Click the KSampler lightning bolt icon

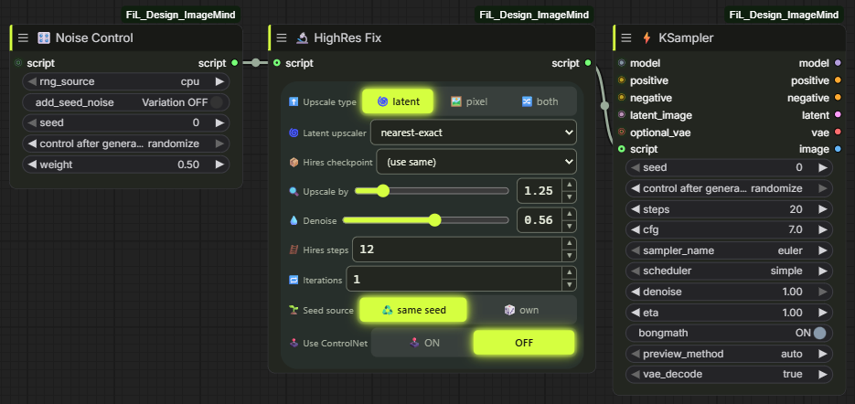tap(647, 37)
